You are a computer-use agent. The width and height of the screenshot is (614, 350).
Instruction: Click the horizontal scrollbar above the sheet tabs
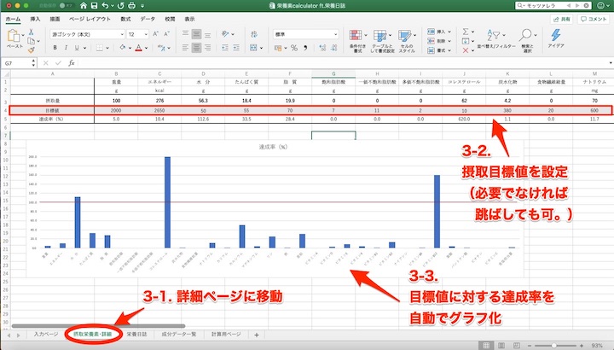point(98,326)
